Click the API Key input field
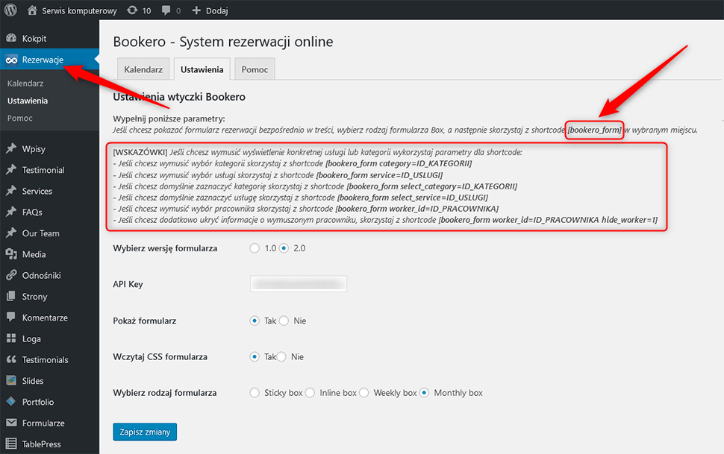 299,284
